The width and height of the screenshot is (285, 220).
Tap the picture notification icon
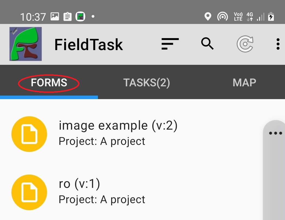(55, 17)
